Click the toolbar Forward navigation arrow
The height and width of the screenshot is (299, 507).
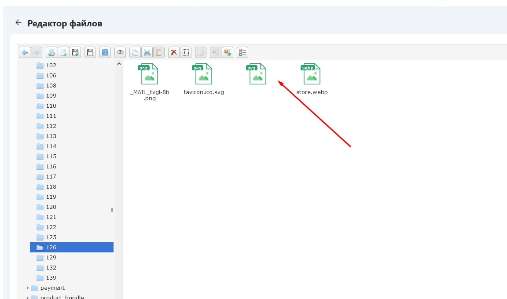pos(37,52)
